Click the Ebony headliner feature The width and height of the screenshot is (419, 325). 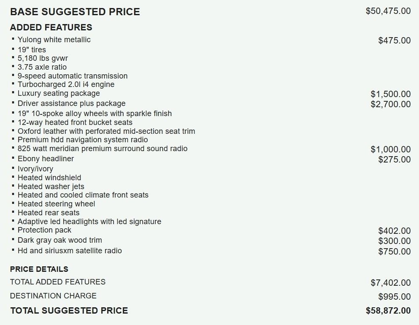(x=46, y=159)
